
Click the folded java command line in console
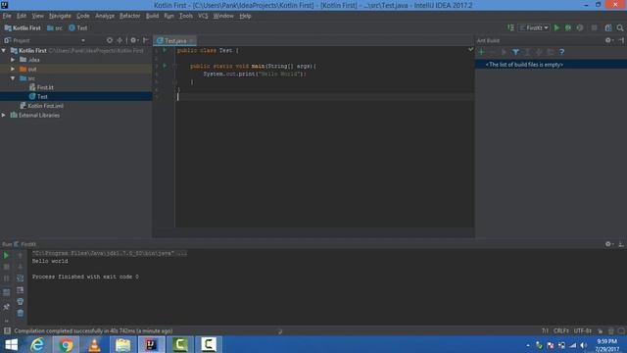[109, 253]
